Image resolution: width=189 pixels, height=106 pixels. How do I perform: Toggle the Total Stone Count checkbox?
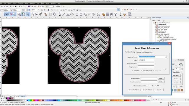click(x=141, y=71)
